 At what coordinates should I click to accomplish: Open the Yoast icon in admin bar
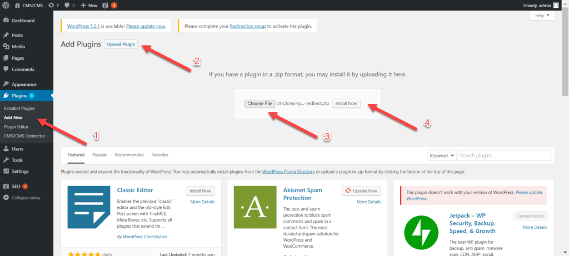(106, 6)
